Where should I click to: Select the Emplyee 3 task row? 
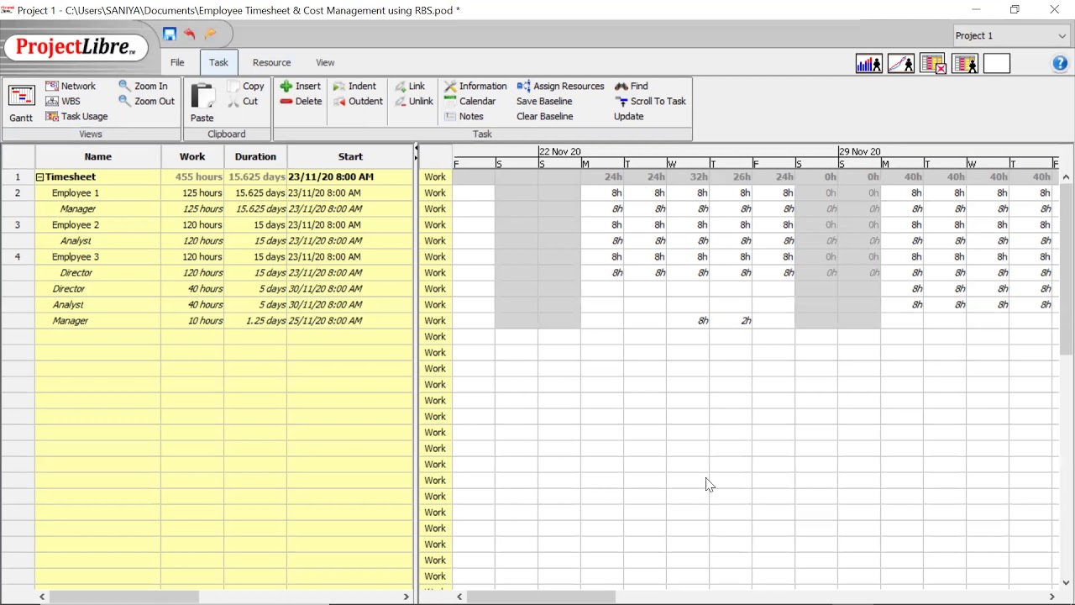pyautogui.click(x=207, y=256)
